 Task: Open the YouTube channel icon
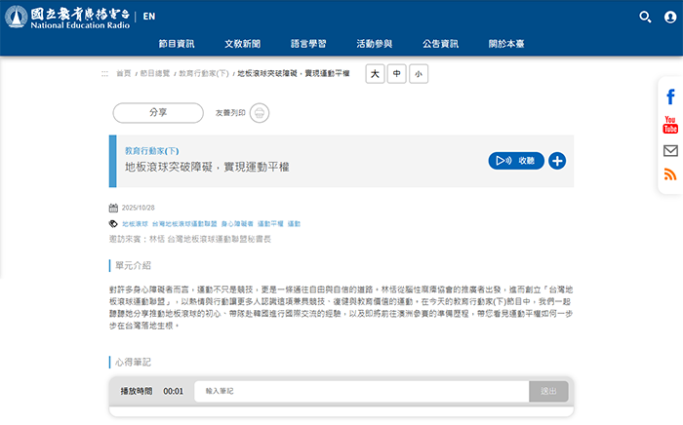670,124
